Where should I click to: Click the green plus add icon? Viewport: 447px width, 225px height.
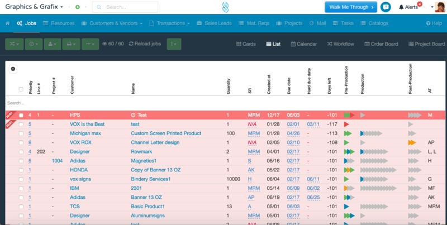78,7
